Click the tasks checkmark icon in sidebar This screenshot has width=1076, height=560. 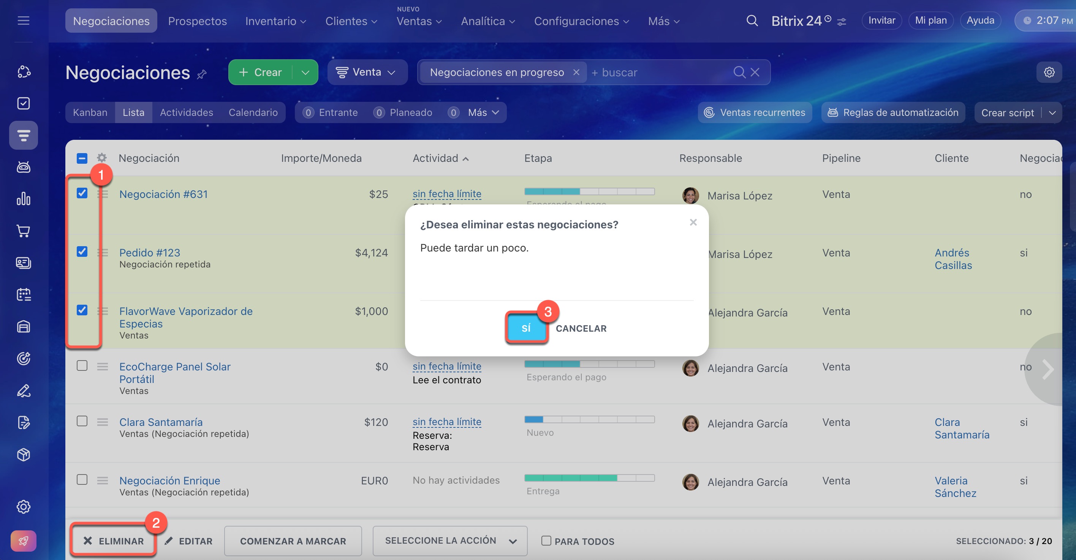24,103
